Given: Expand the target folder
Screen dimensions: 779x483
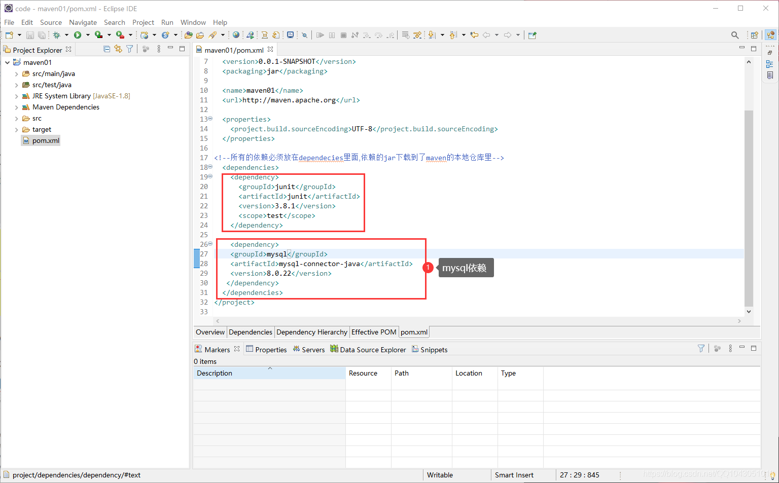Looking at the screenshot, I should [16, 130].
